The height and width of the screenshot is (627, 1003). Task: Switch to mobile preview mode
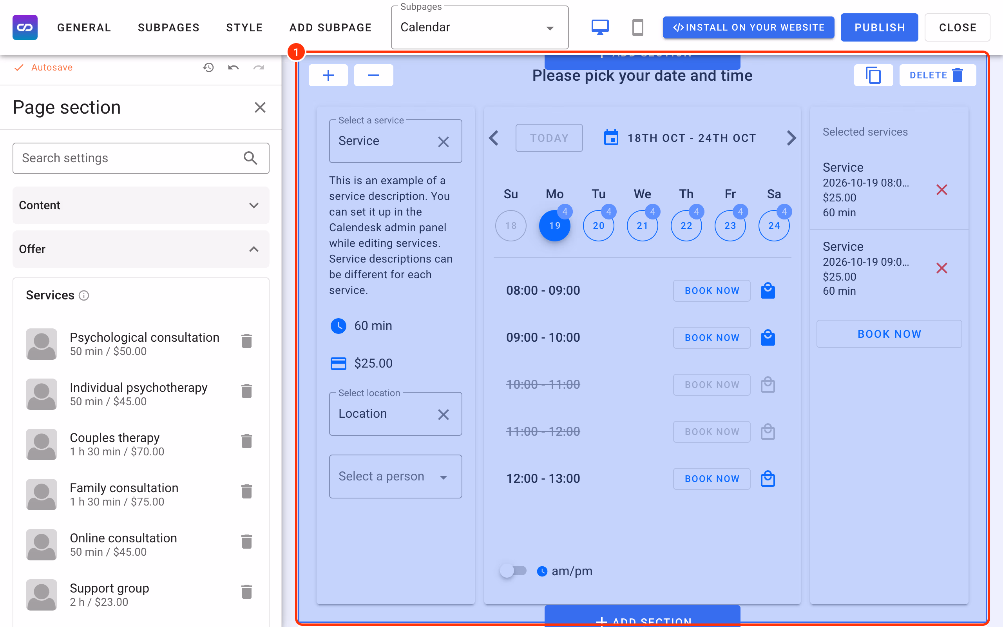click(x=637, y=27)
